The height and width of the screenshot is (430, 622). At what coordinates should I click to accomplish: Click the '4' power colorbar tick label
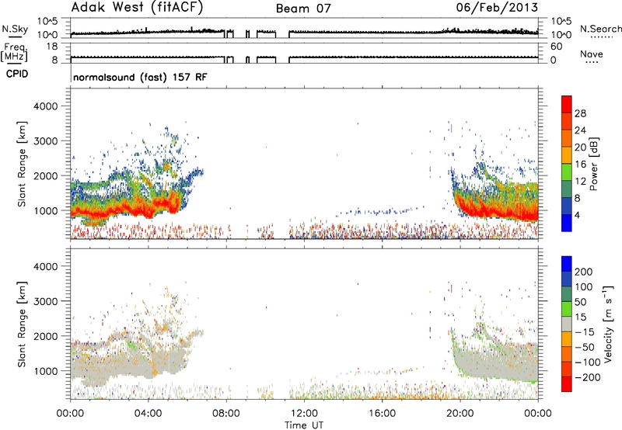[x=578, y=215]
